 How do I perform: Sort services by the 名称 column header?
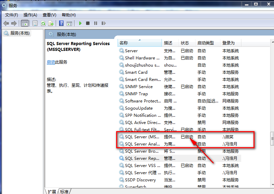[x=124, y=43]
